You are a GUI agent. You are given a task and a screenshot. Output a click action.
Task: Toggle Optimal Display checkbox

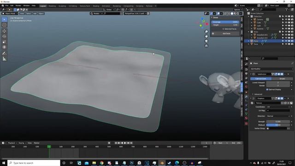pyautogui.click(x=267, y=89)
